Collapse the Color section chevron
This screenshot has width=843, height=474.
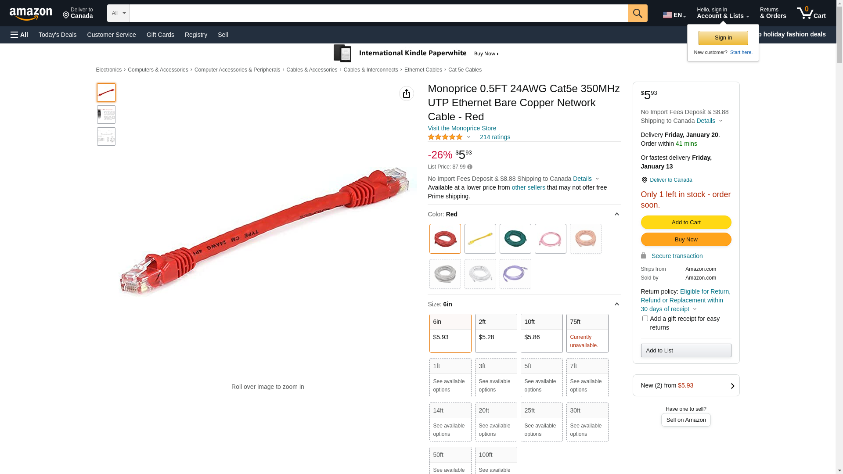click(616, 214)
